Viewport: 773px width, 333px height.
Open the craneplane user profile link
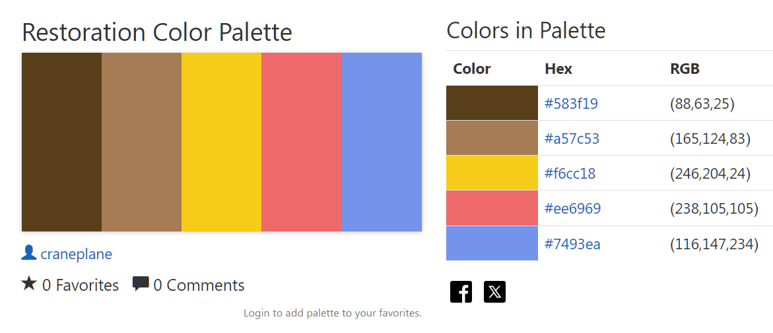76,254
